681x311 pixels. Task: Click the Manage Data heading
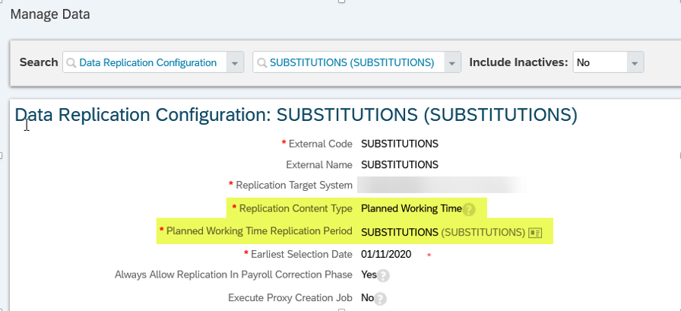tap(50, 14)
